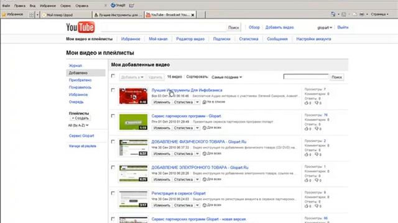Click dislike thumb icon for Лучшие Инструменты video
This screenshot has width=398, height=223.
click(x=317, y=103)
